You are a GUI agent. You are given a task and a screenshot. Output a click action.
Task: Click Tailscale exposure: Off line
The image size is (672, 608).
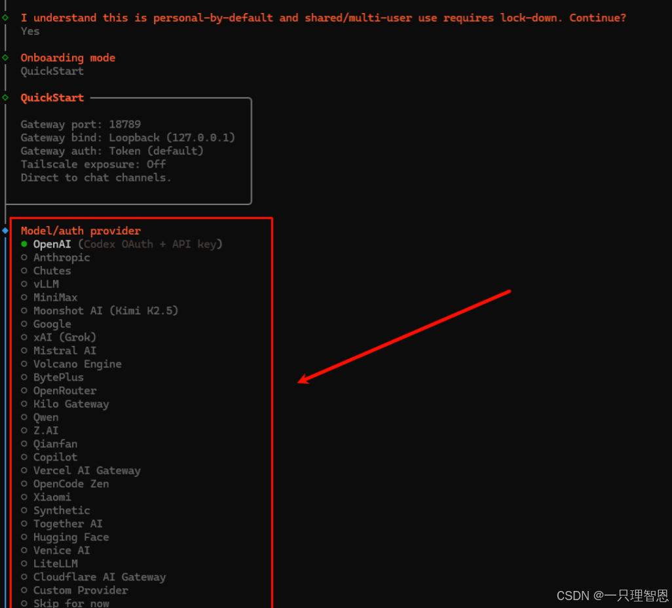(x=93, y=164)
